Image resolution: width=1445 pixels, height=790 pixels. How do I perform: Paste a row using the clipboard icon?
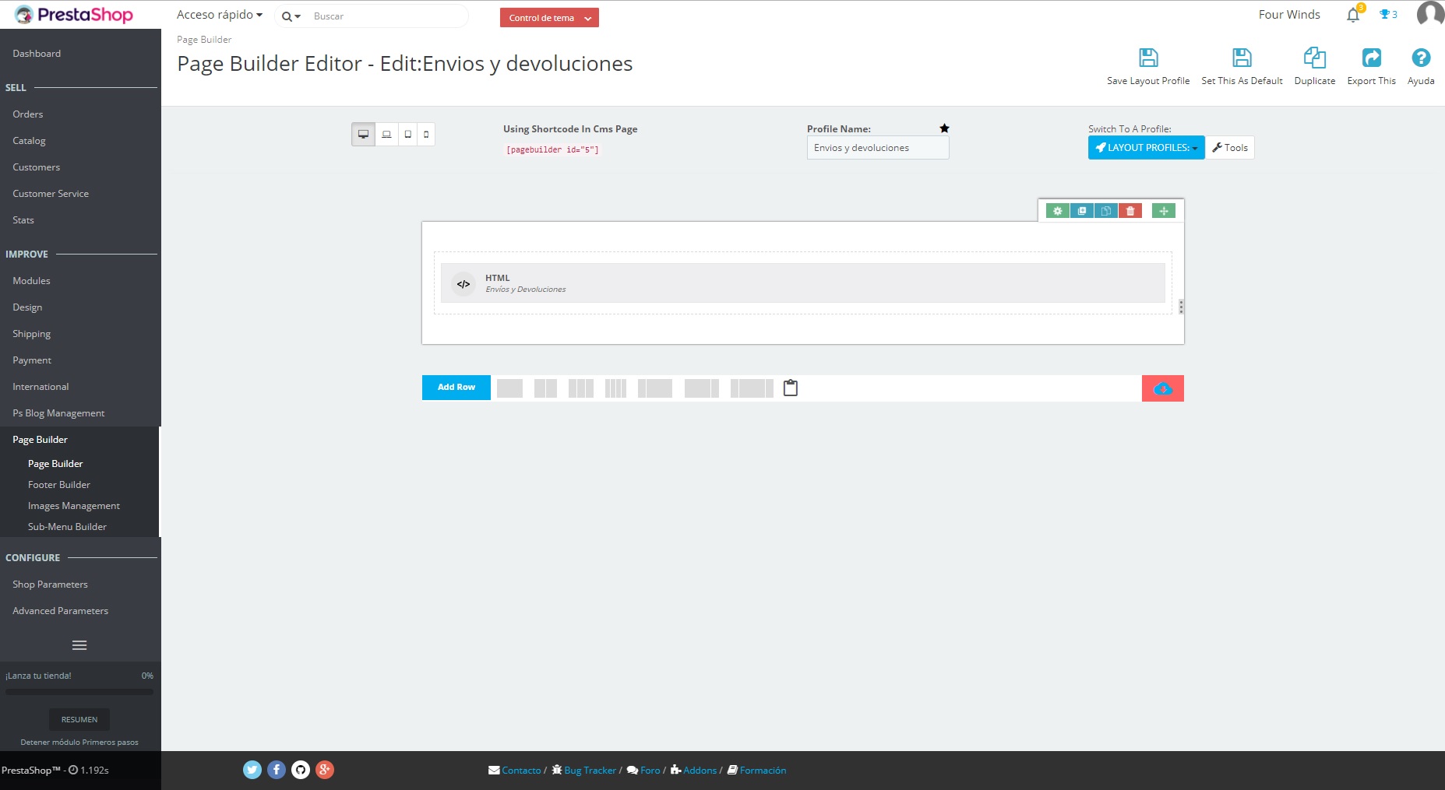791,388
